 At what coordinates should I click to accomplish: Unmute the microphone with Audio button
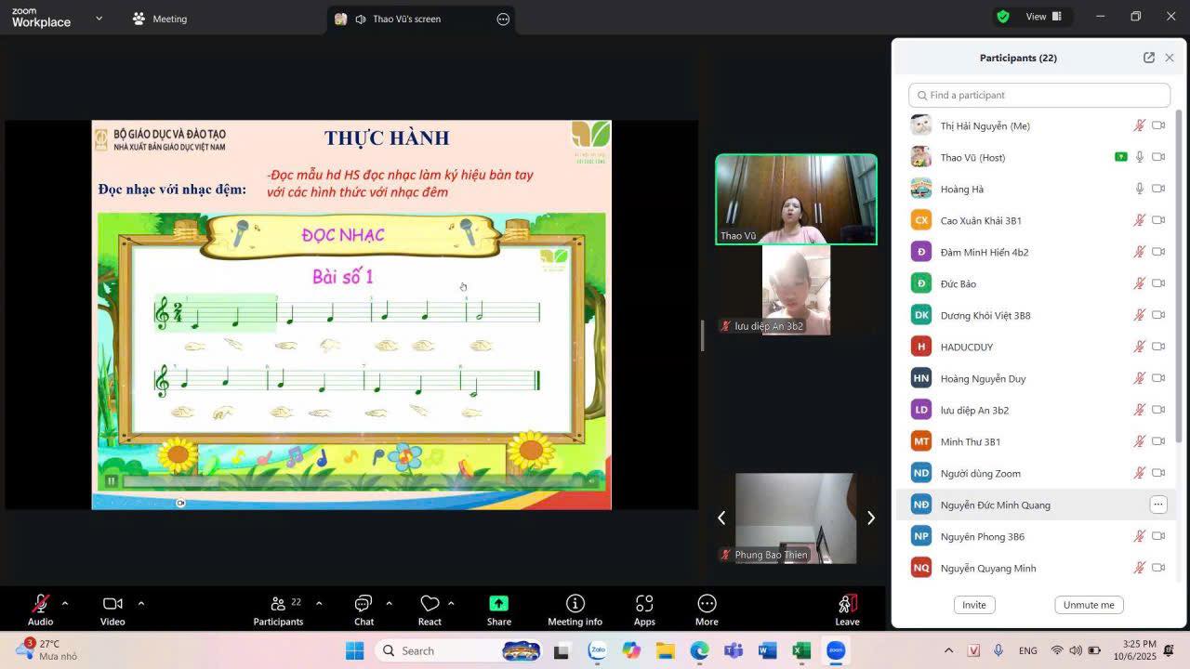coord(40,604)
